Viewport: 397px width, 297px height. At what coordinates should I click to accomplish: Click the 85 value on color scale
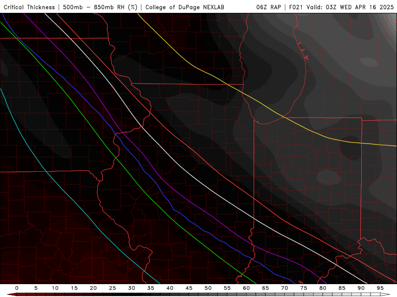342,288
